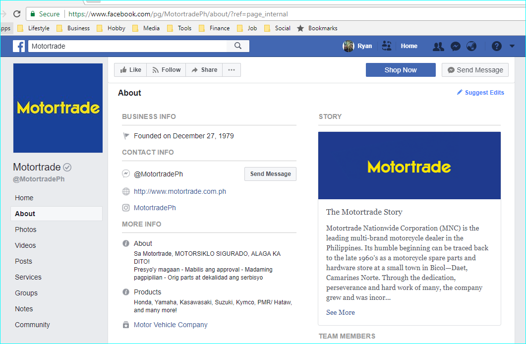Click the flag icon beside Founded date
Screen dimensions: 526x344
click(x=126, y=136)
